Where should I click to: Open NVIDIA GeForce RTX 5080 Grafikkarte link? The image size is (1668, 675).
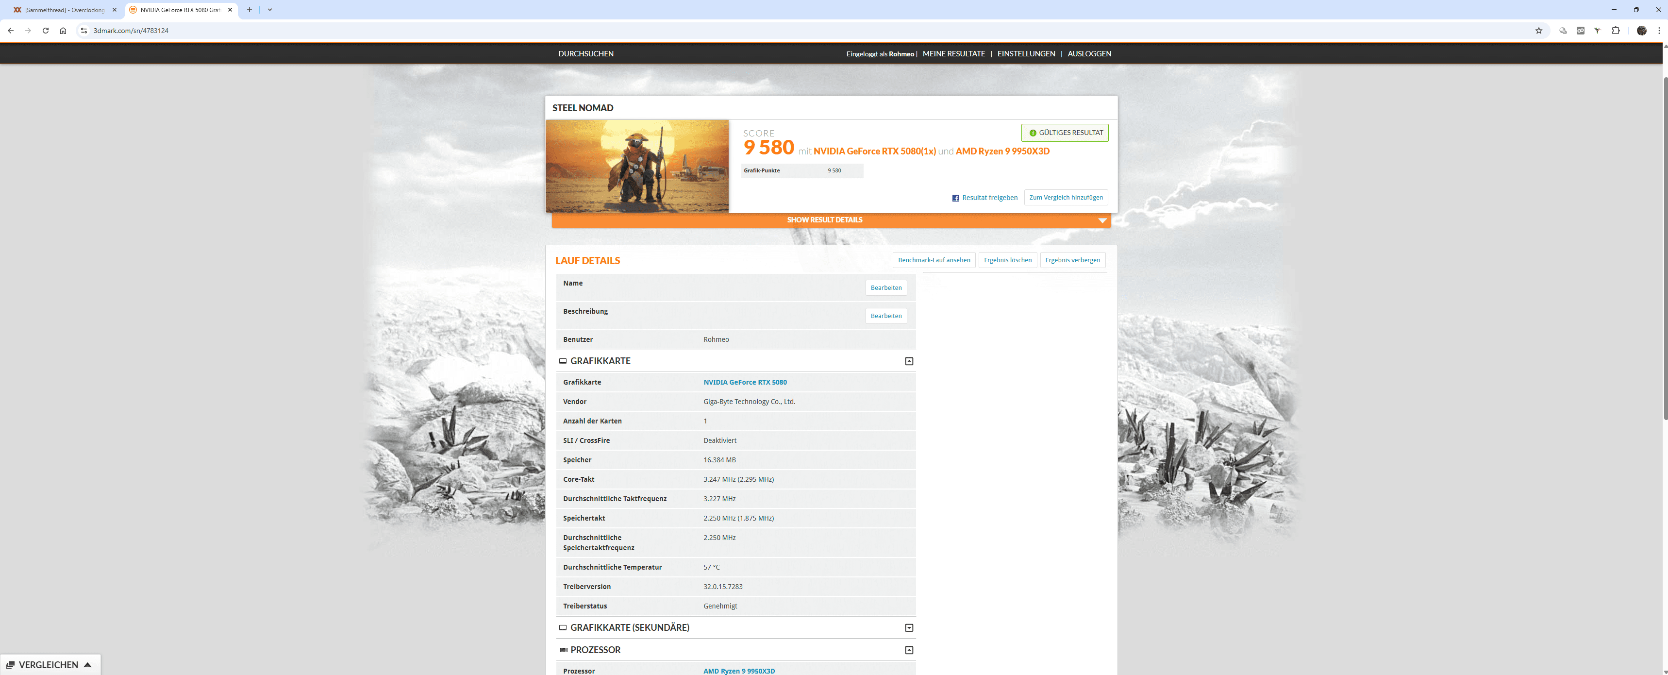tap(745, 382)
